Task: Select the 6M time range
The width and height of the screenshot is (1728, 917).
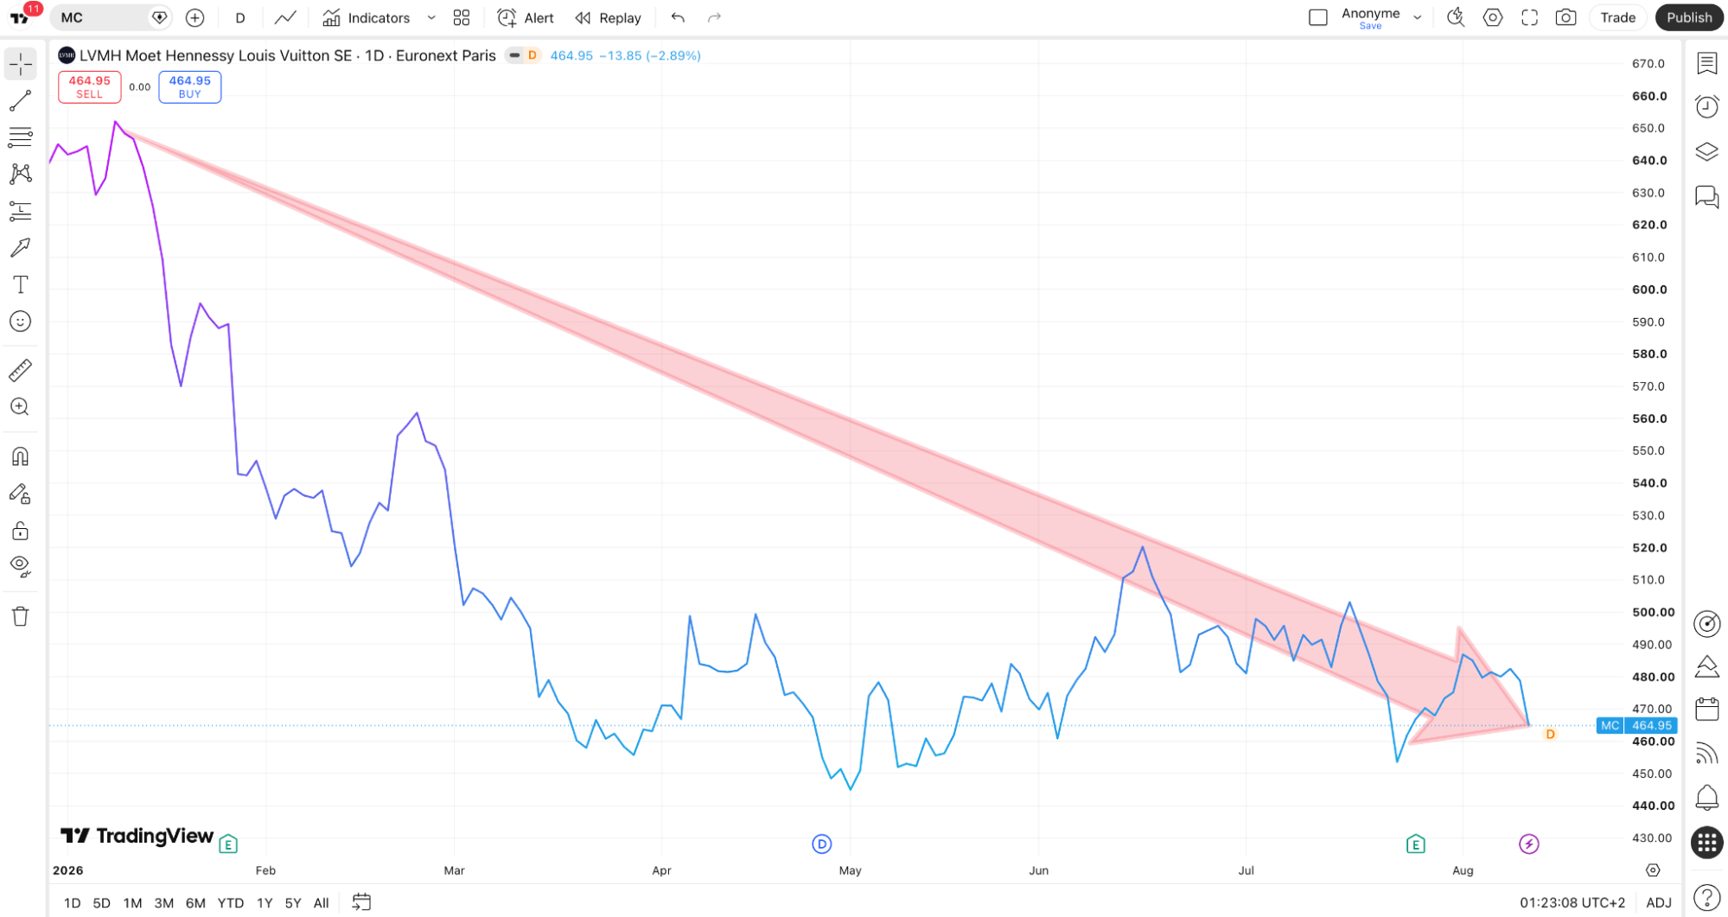Action: (x=196, y=903)
